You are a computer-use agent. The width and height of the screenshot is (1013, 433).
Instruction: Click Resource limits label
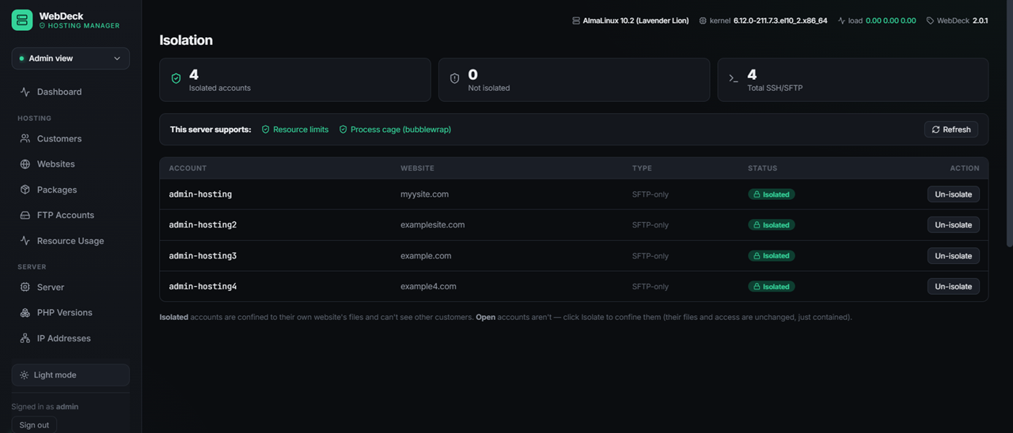pyautogui.click(x=301, y=130)
